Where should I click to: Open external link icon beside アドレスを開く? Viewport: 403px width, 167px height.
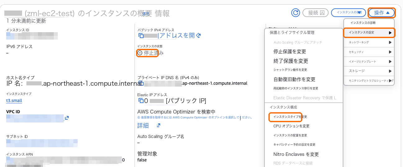[198, 36]
